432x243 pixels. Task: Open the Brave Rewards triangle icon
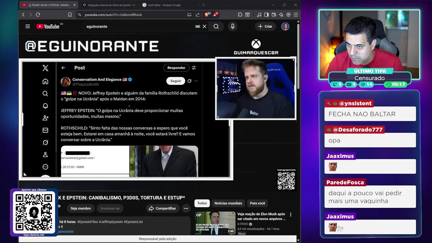215,15
